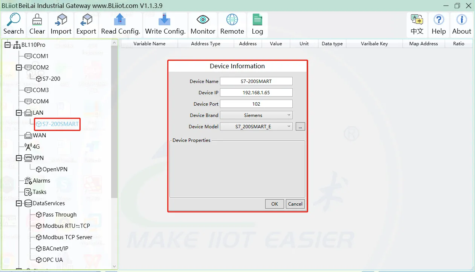Select Modbus RTU⇆TCP data service
Screen dimensions: 475x272
pos(63,226)
